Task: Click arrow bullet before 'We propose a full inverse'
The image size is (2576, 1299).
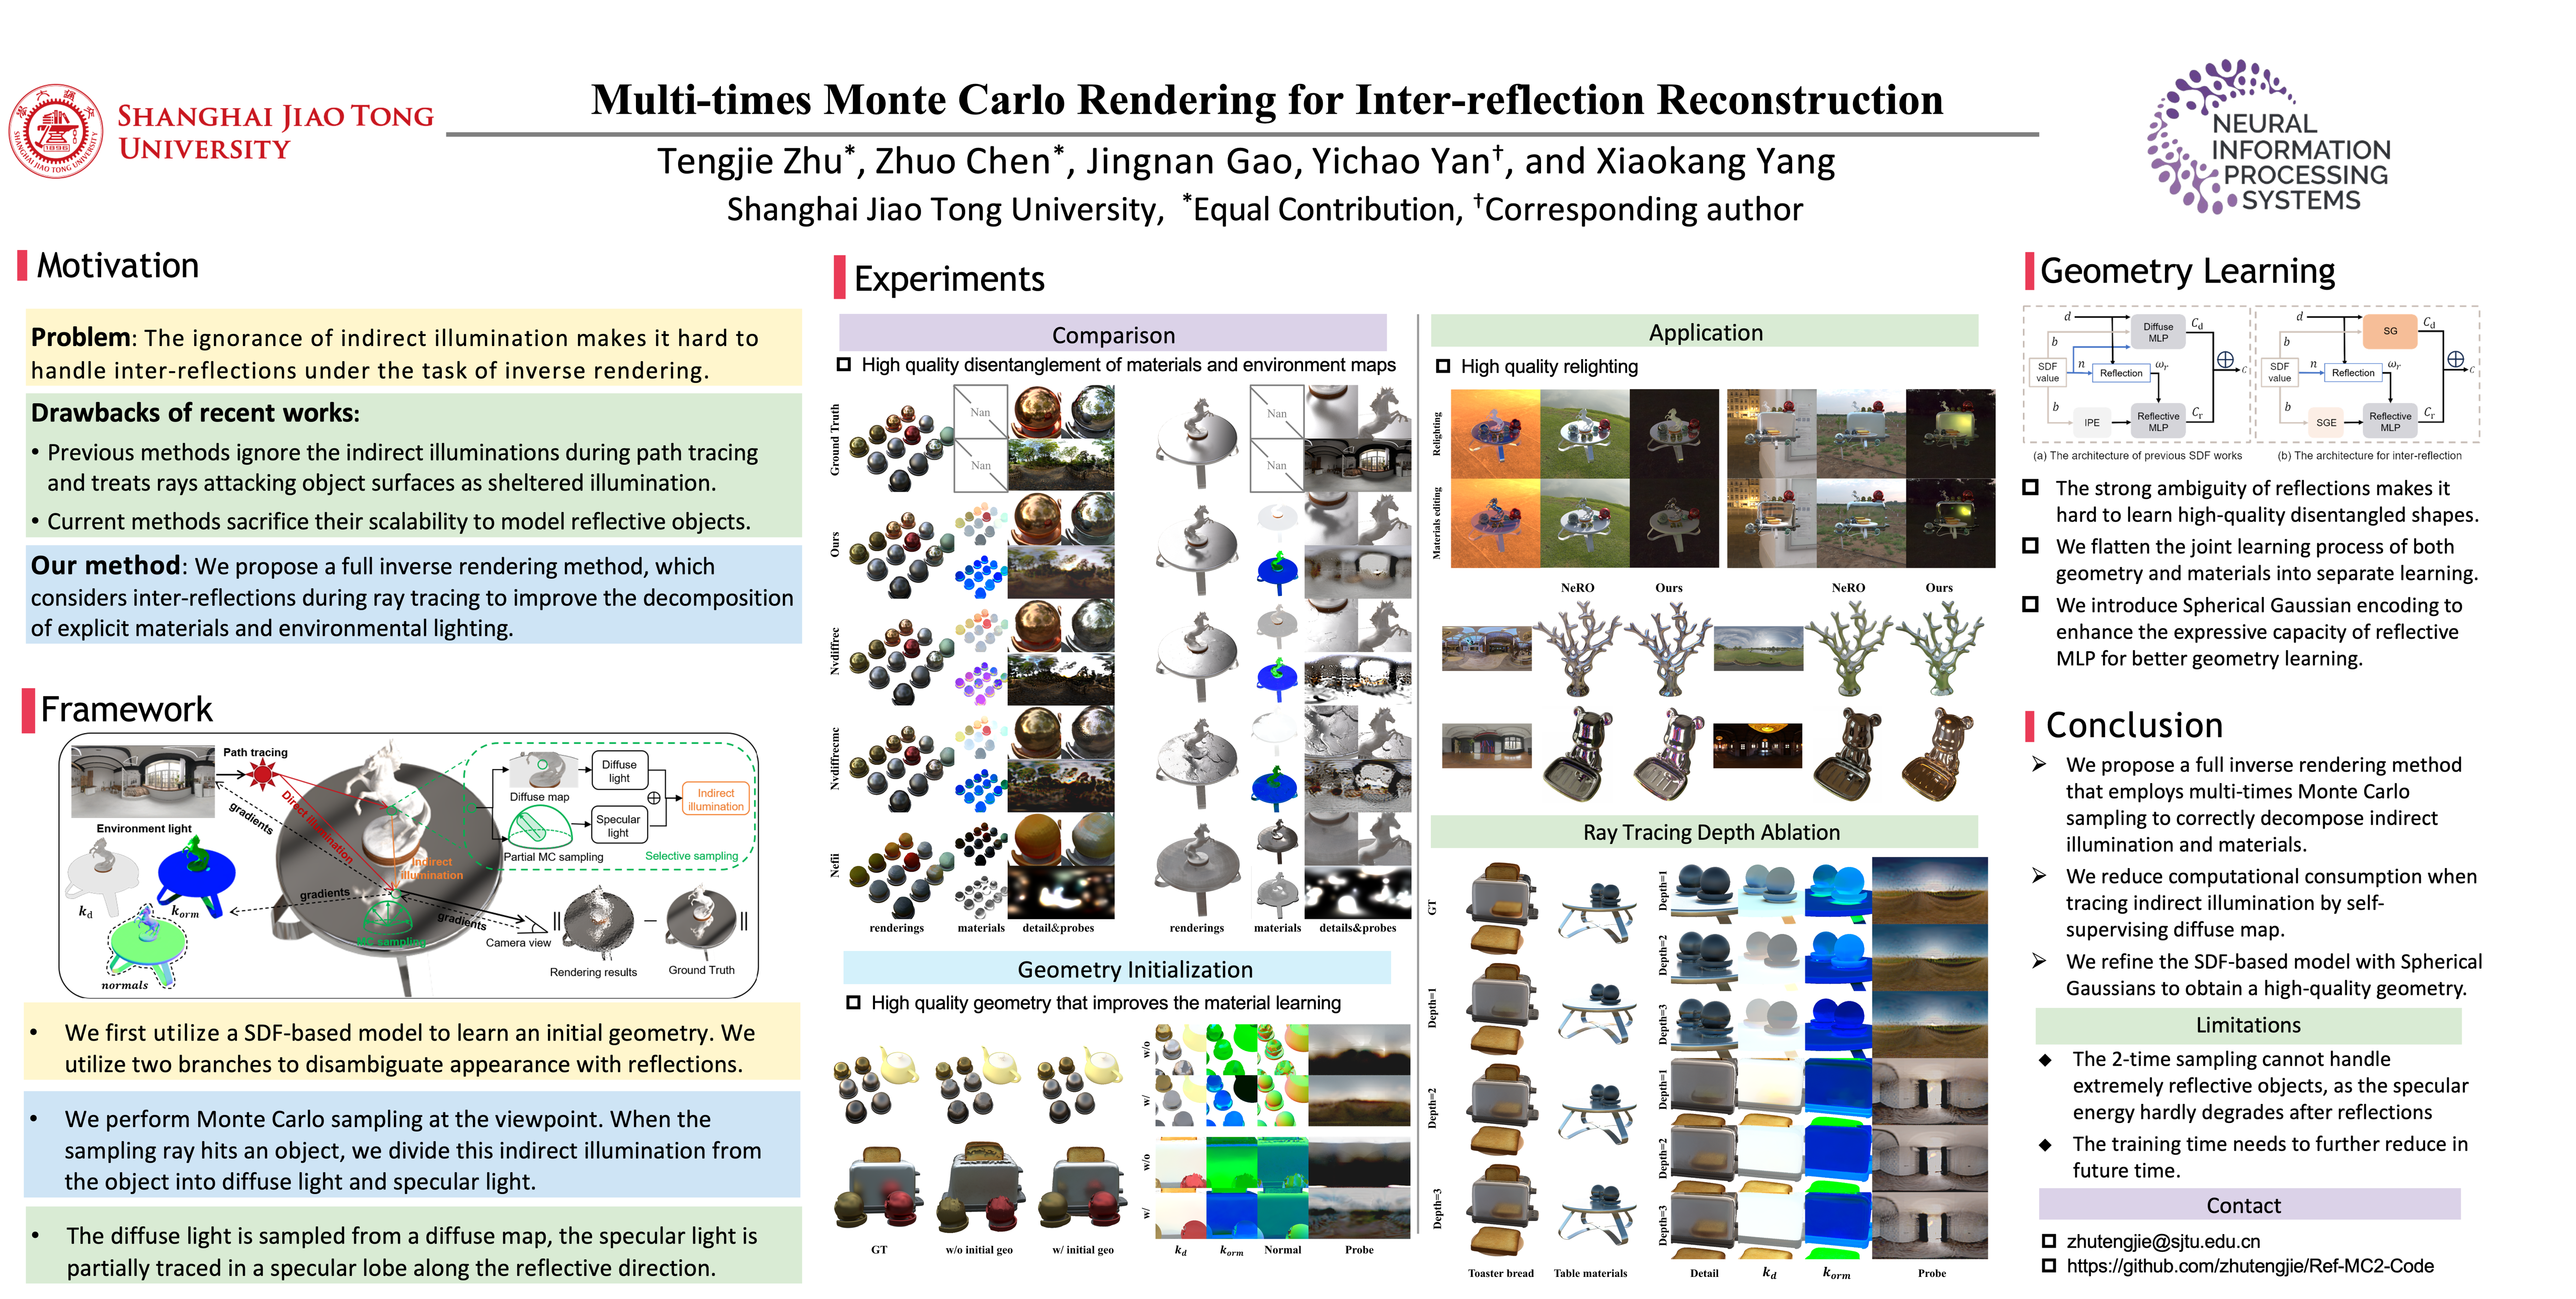Action: pos(2039,764)
